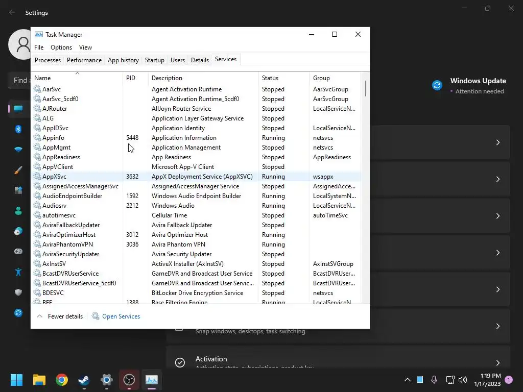Open Network & internet in Settings sidebar
This screenshot has height=392, width=523.
18,149
